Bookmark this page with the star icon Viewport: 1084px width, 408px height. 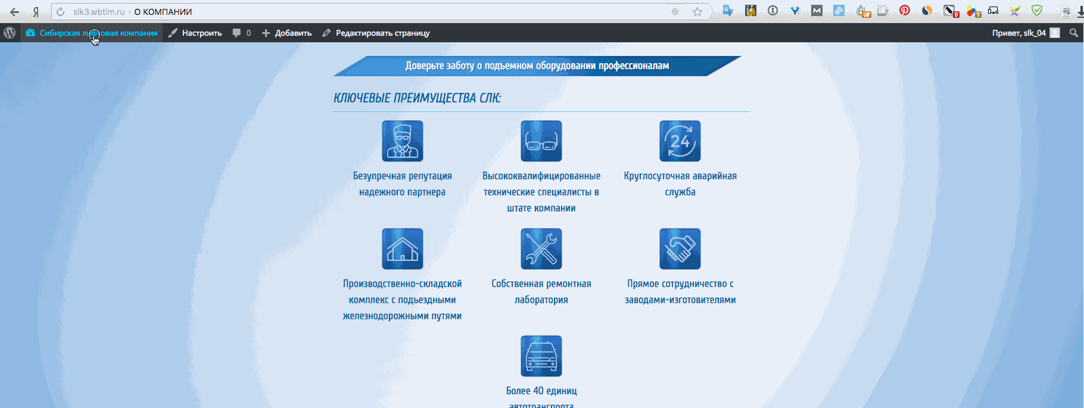[697, 12]
